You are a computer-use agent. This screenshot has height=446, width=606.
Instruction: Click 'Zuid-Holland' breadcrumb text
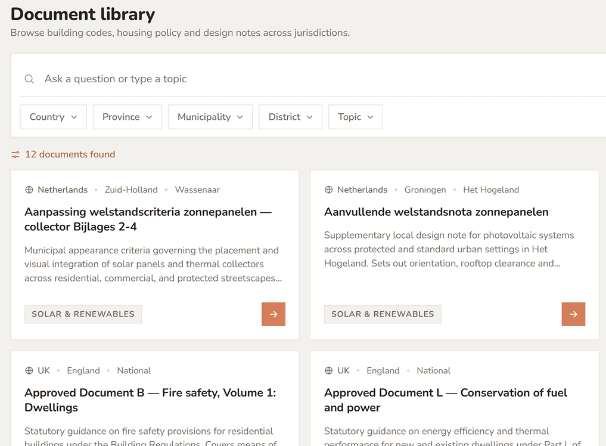[132, 190]
